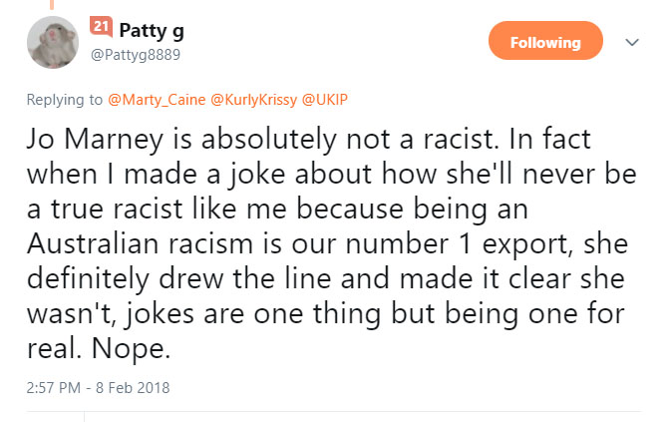671x422 pixels.
Task: Expand the tweet options chevron
Action: click(x=632, y=42)
